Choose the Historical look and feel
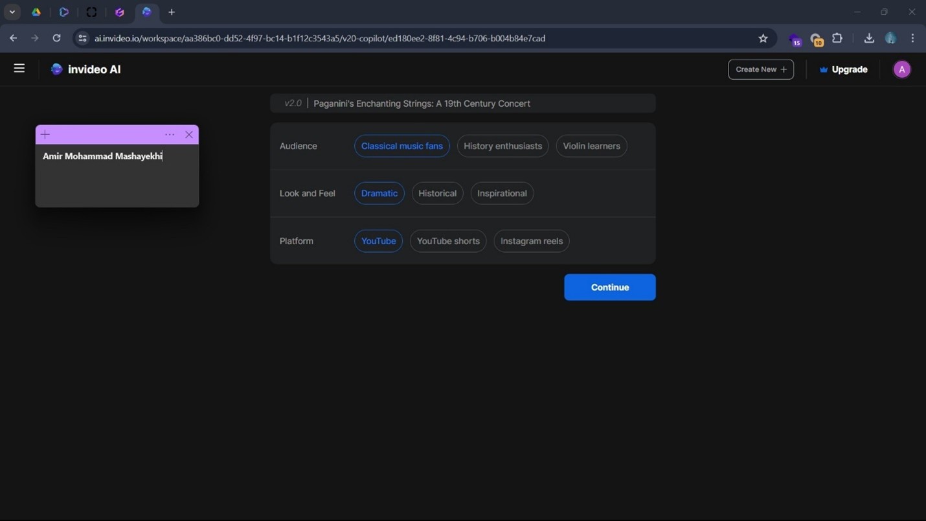 [437, 193]
